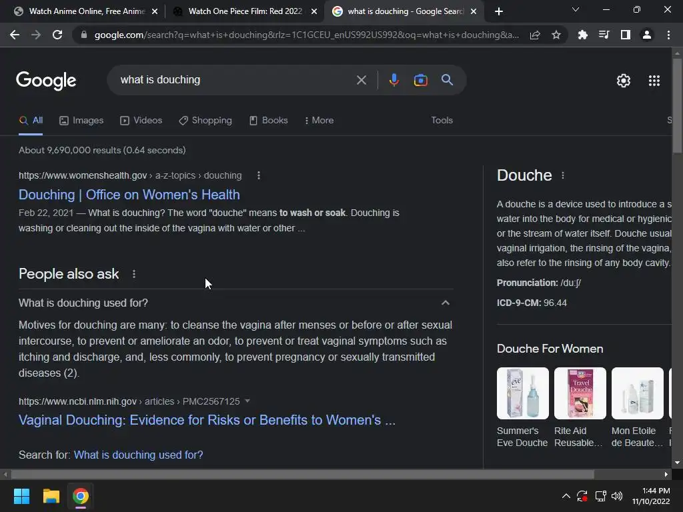The image size is (683, 512).
Task: Open the Mon Etoile de Beaute product
Action: pyautogui.click(x=637, y=407)
